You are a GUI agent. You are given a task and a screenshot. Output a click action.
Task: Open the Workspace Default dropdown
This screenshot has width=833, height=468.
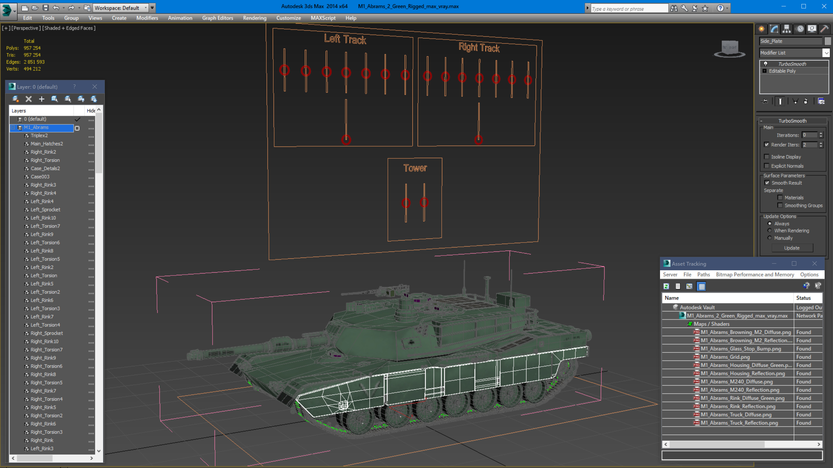[x=120, y=8]
